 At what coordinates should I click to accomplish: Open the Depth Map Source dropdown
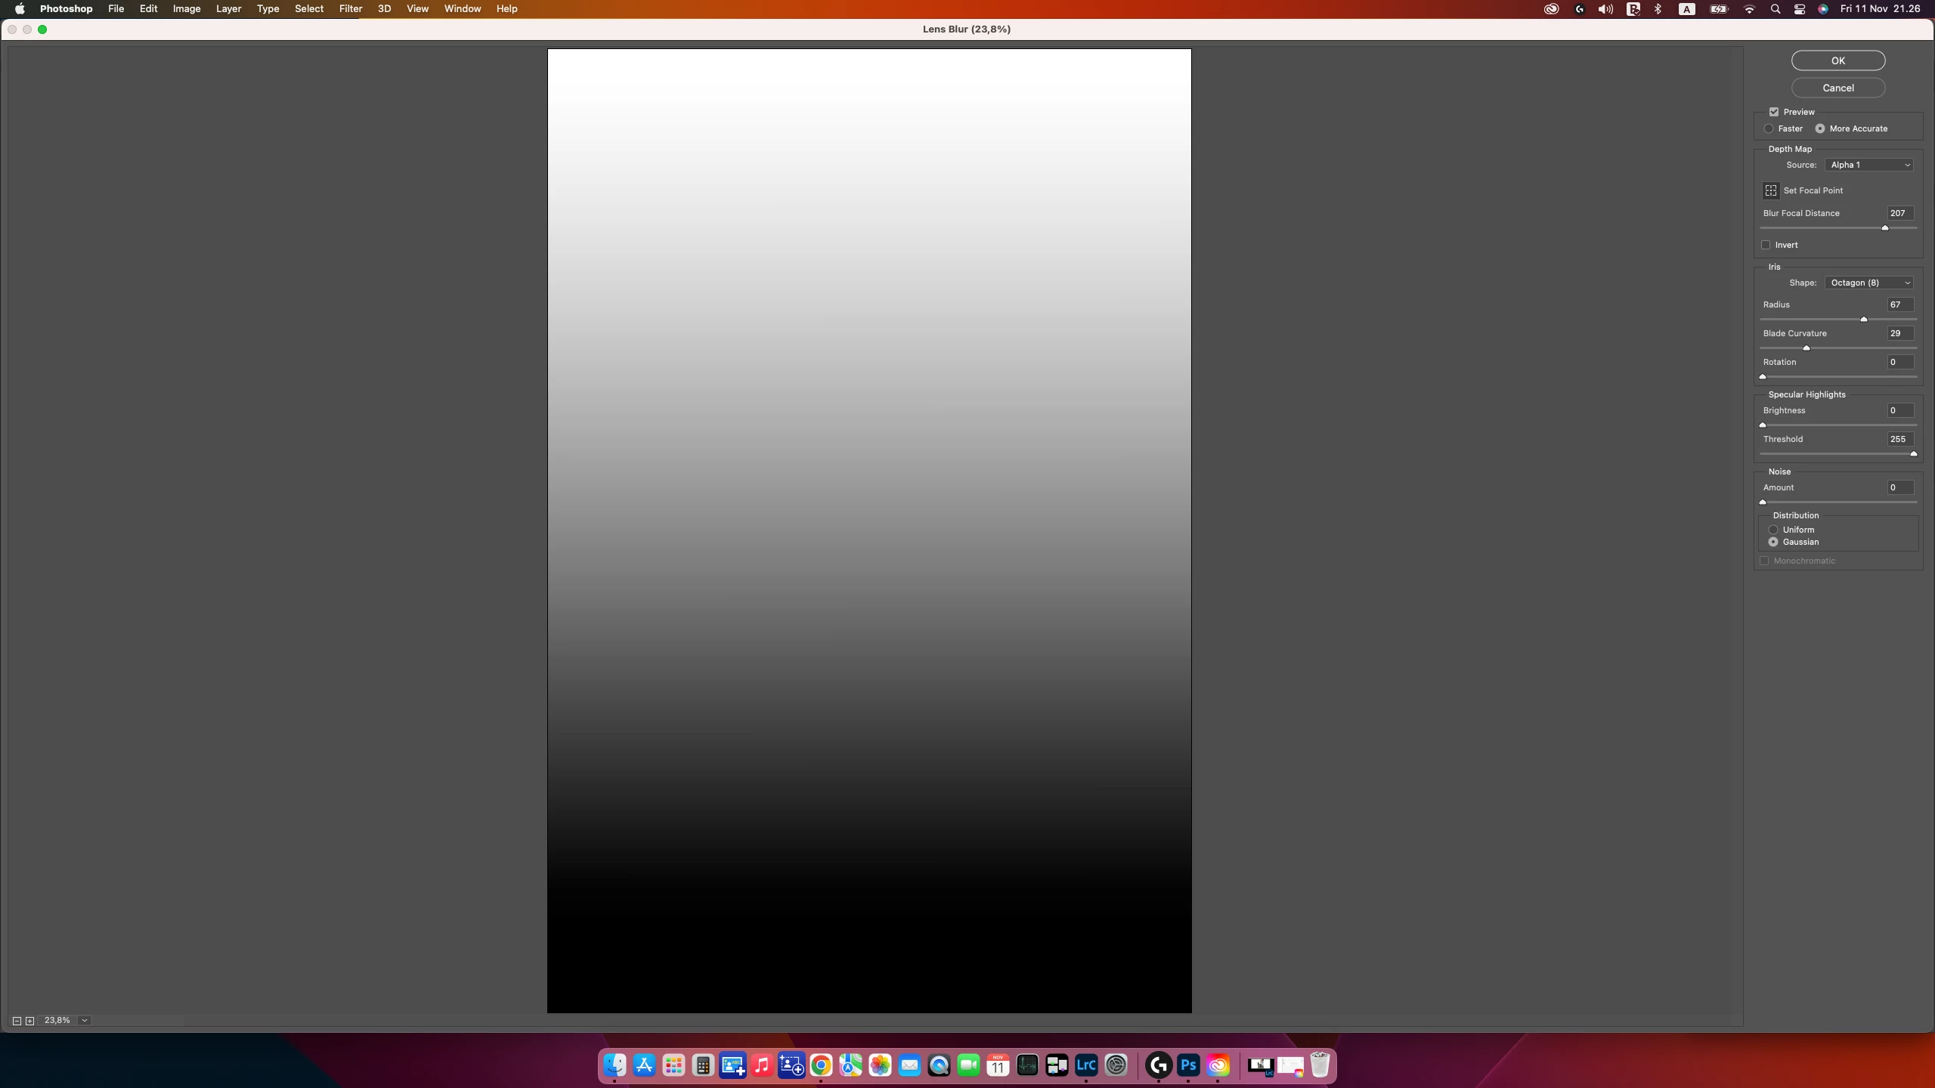[1868, 165]
